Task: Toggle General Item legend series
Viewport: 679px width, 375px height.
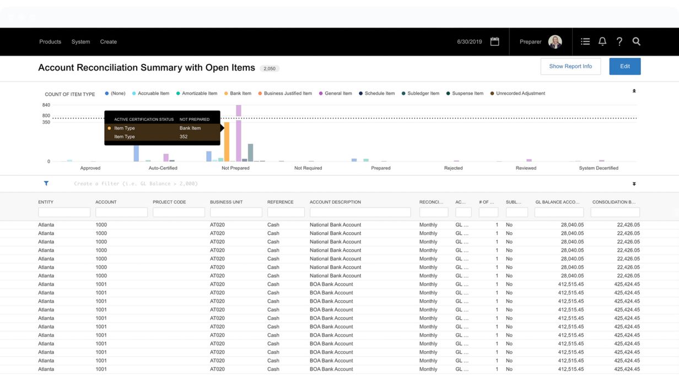Action: [x=338, y=94]
